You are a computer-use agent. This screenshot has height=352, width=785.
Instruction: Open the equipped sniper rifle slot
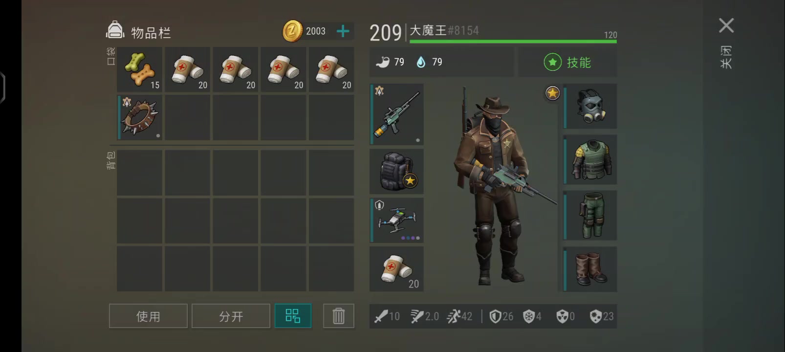click(x=397, y=114)
